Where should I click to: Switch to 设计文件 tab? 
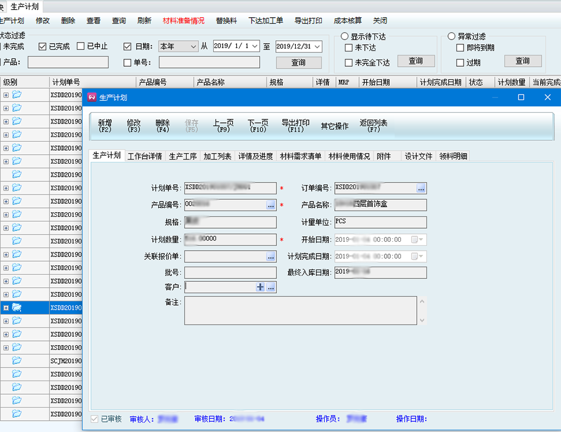[419, 157]
